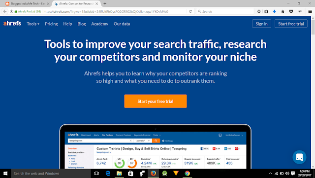Open the Windows Start menu
The image size is (315, 178).
pos(5,174)
